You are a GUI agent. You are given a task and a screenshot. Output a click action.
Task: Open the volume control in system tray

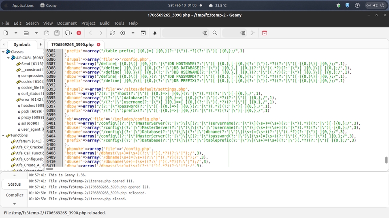coord(376,5)
